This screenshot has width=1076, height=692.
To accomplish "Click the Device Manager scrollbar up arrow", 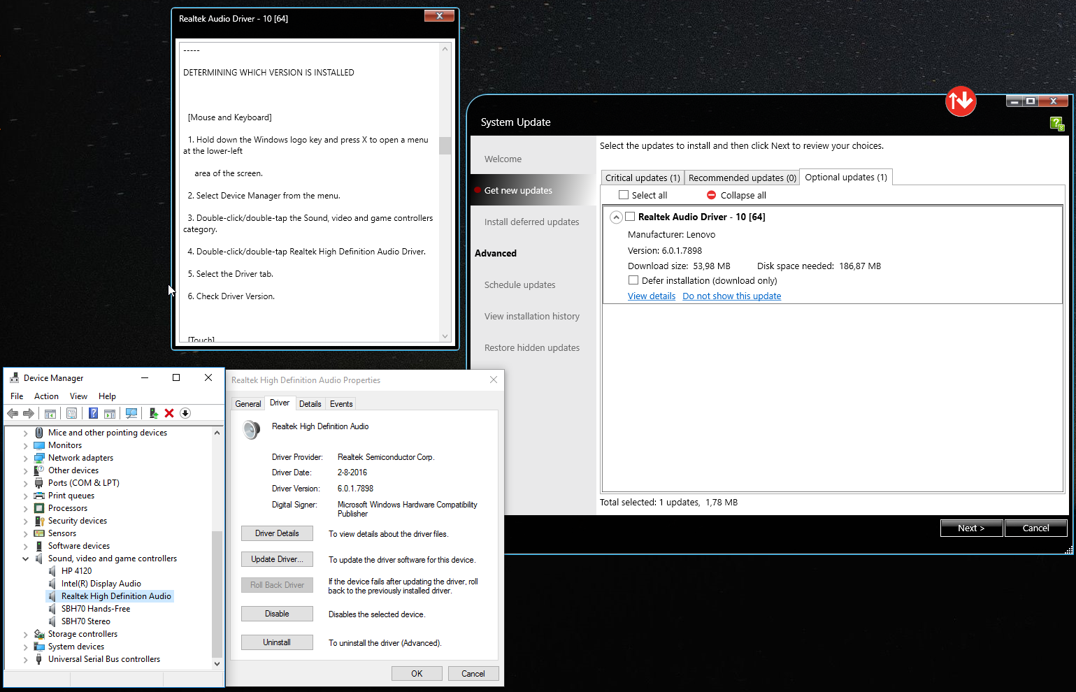I will coord(217,433).
